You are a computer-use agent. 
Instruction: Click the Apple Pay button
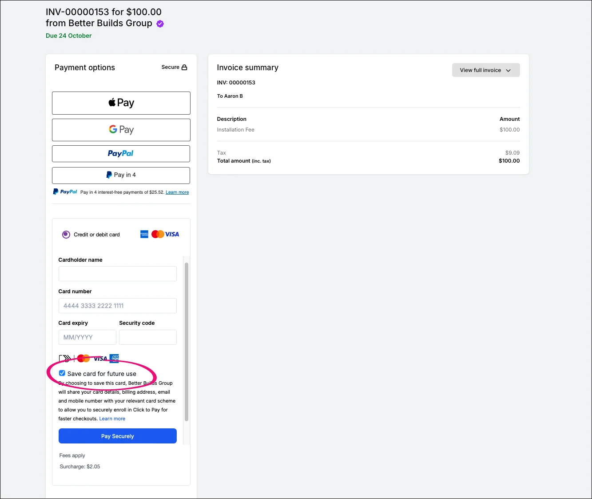pos(121,103)
